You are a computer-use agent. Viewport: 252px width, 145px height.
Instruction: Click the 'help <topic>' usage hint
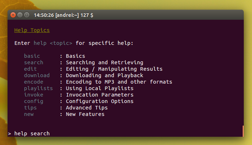tap(53, 43)
